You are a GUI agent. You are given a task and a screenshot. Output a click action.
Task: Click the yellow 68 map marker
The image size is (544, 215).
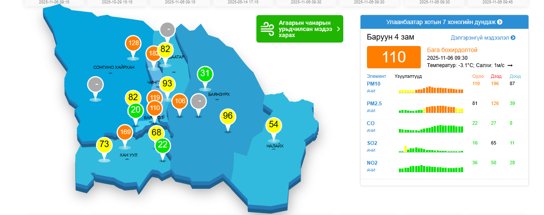pyautogui.click(x=156, y=133)
